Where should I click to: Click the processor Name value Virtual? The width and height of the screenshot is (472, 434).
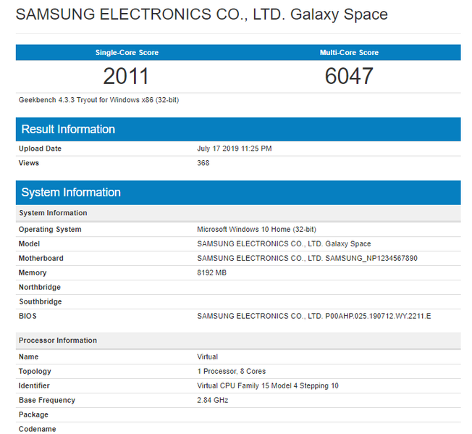pos(208,357)
